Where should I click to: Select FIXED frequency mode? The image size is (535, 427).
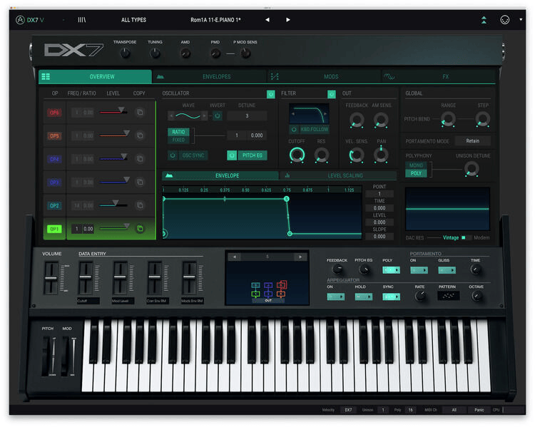pos(178,140)
